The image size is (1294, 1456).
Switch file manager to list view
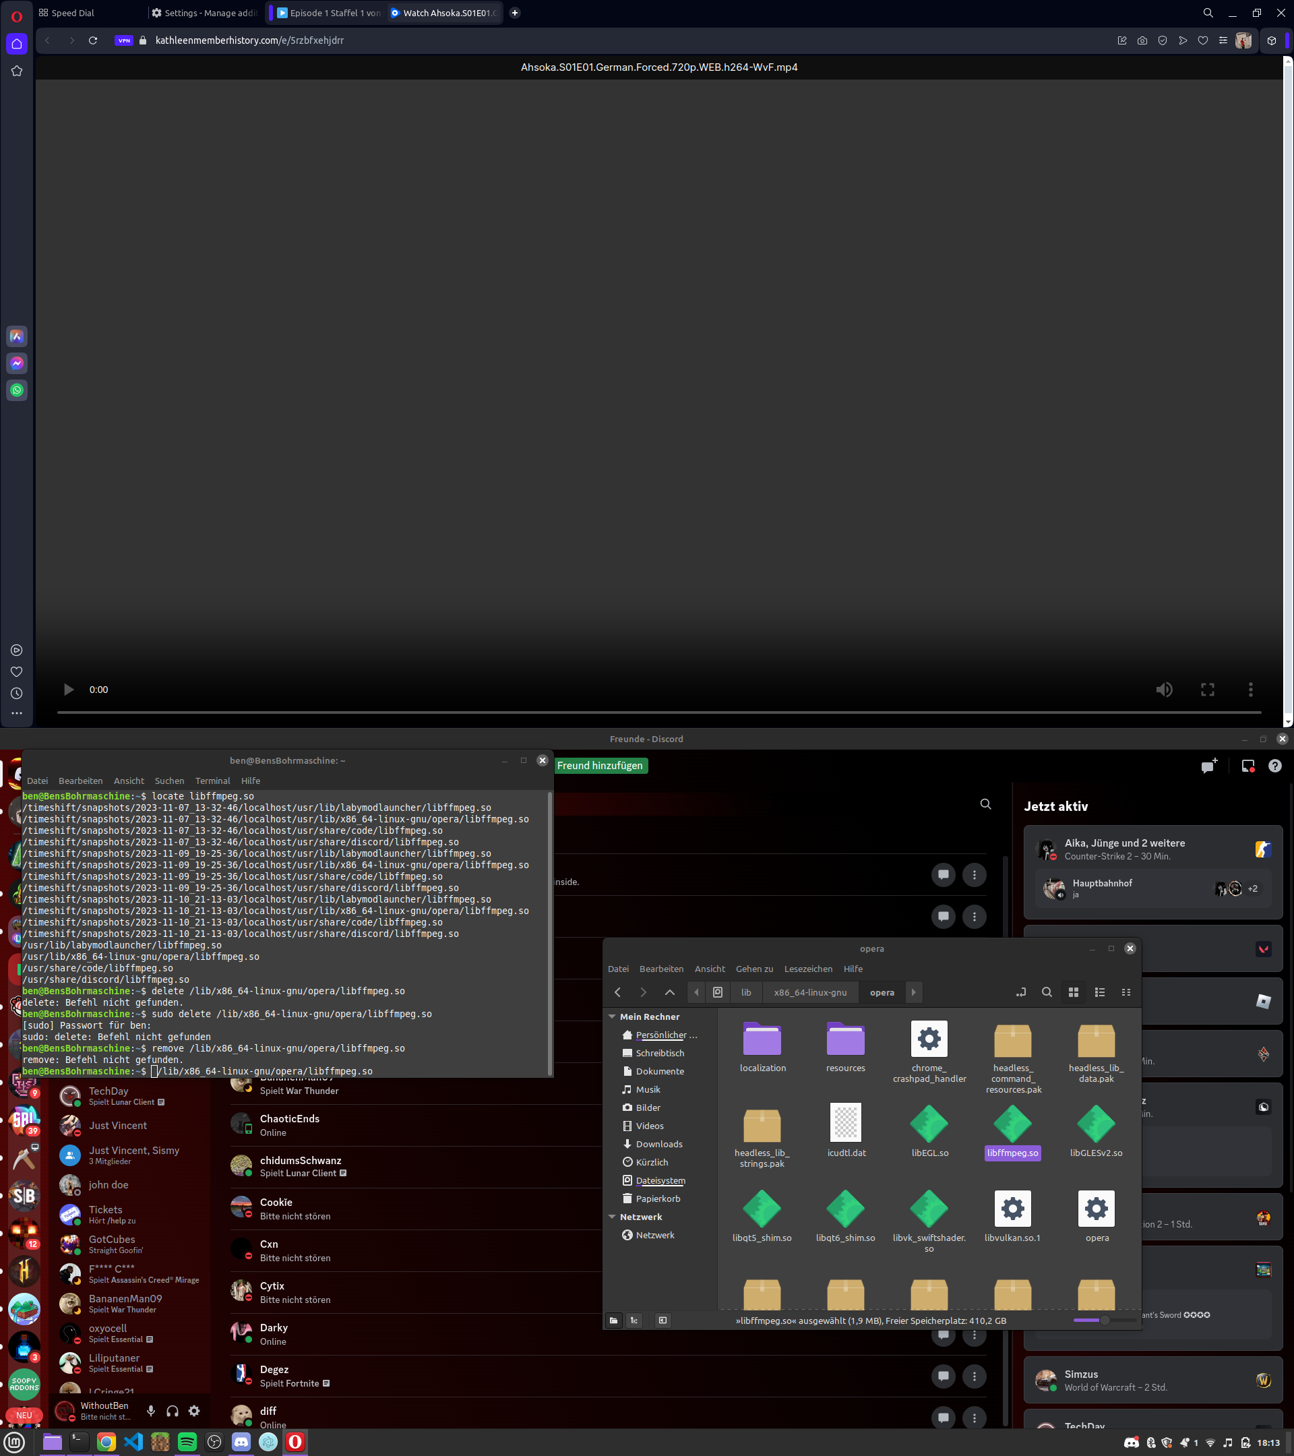pyautogui.click(x=1100, y=992)
